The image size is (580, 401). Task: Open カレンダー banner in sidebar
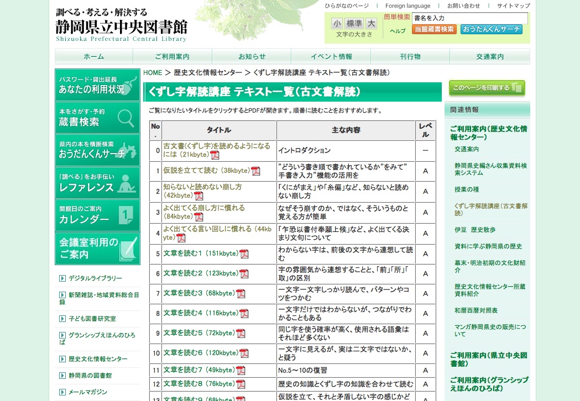point(97,215)
